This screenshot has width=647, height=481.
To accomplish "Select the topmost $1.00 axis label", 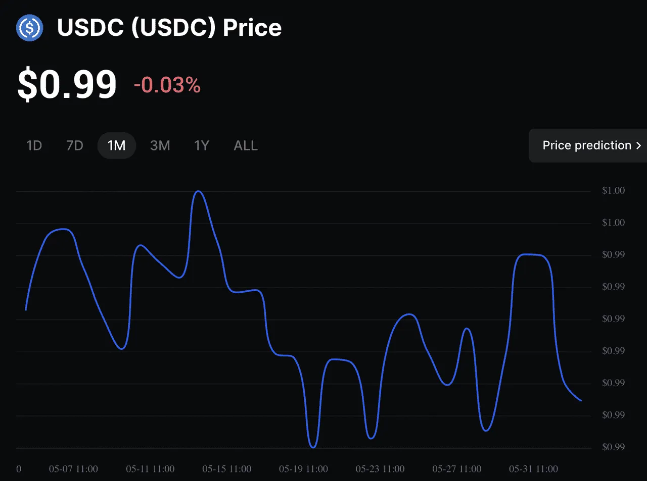I will point(614,190).
